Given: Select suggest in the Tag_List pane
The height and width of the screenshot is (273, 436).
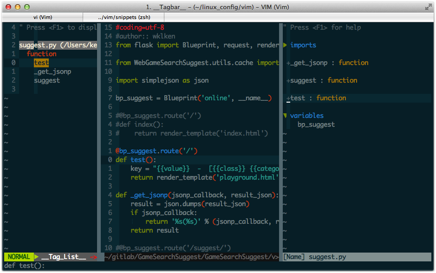Looking at the screenshot, I should coord(47,81).
